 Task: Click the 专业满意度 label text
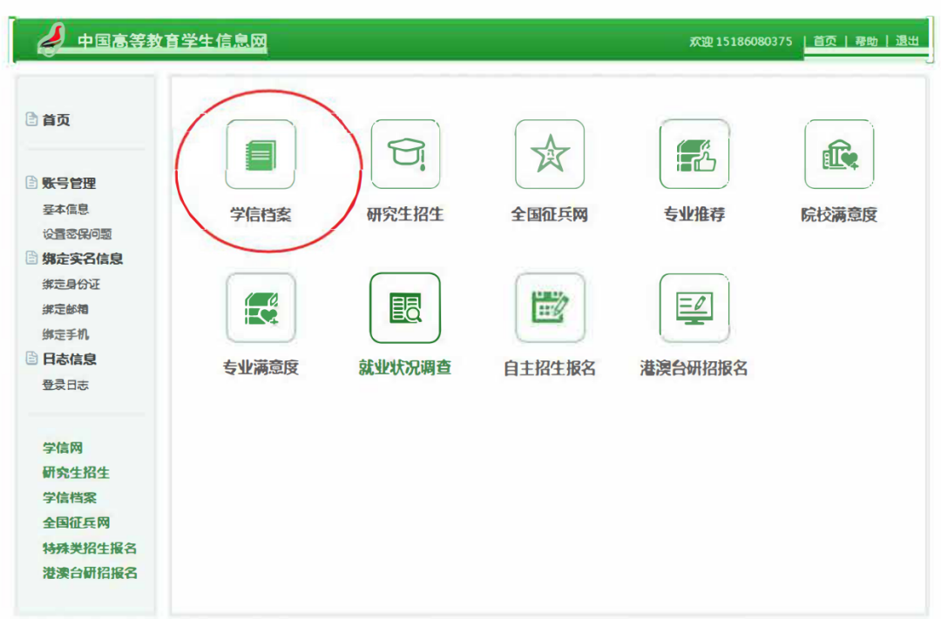261,367
